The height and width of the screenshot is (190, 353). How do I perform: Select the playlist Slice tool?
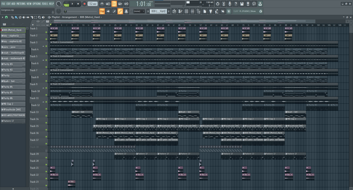(32, 17)
